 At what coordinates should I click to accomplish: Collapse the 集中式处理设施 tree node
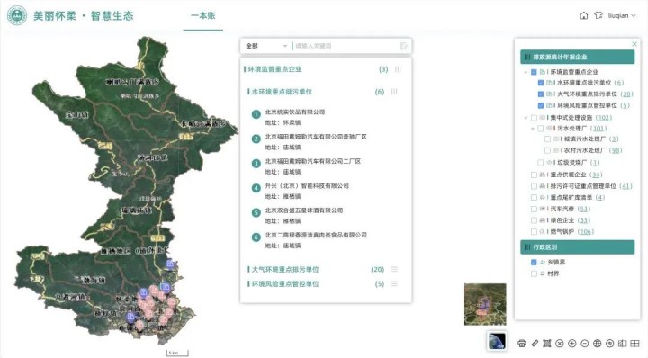click(x=526, y=118)
